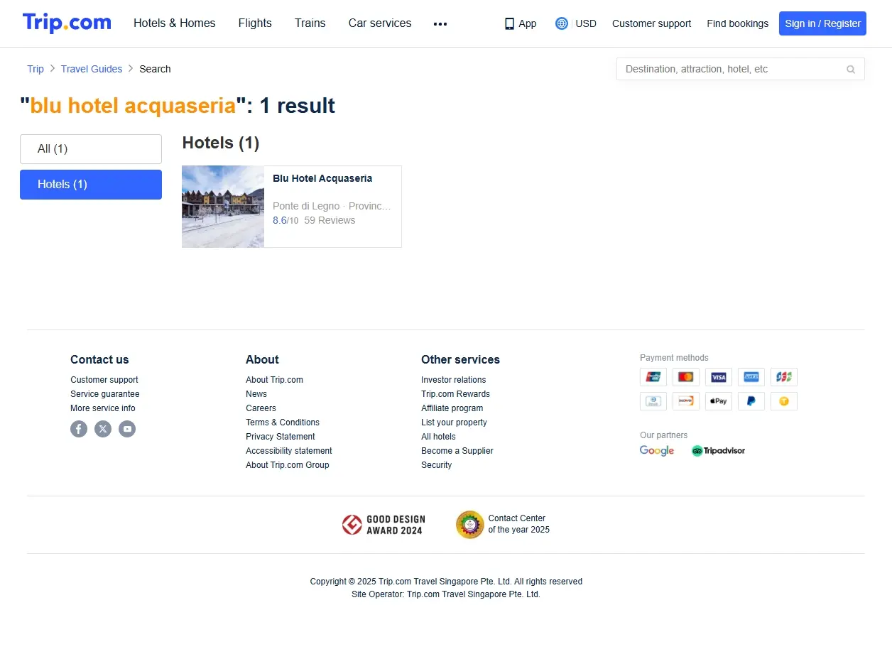Open Become a Supplier link
The width and height of the screenshot is (892, 654).
pos(457,451)
